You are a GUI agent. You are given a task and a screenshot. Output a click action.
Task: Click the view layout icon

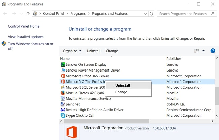pyautogui.click(x=197, y=51)
